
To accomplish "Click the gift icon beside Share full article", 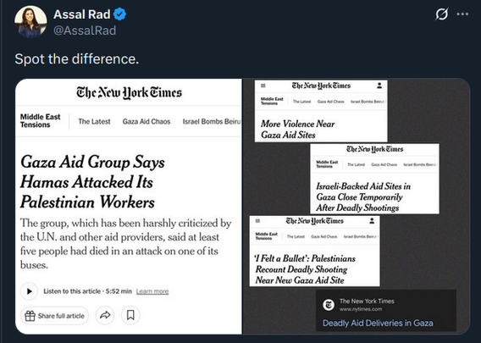I will tap(30, 316).
